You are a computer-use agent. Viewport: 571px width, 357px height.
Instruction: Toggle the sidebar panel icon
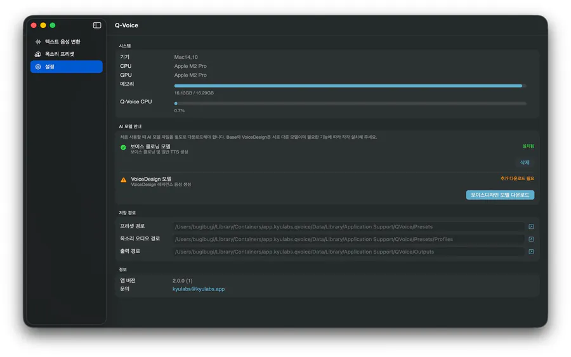[97, 25]
